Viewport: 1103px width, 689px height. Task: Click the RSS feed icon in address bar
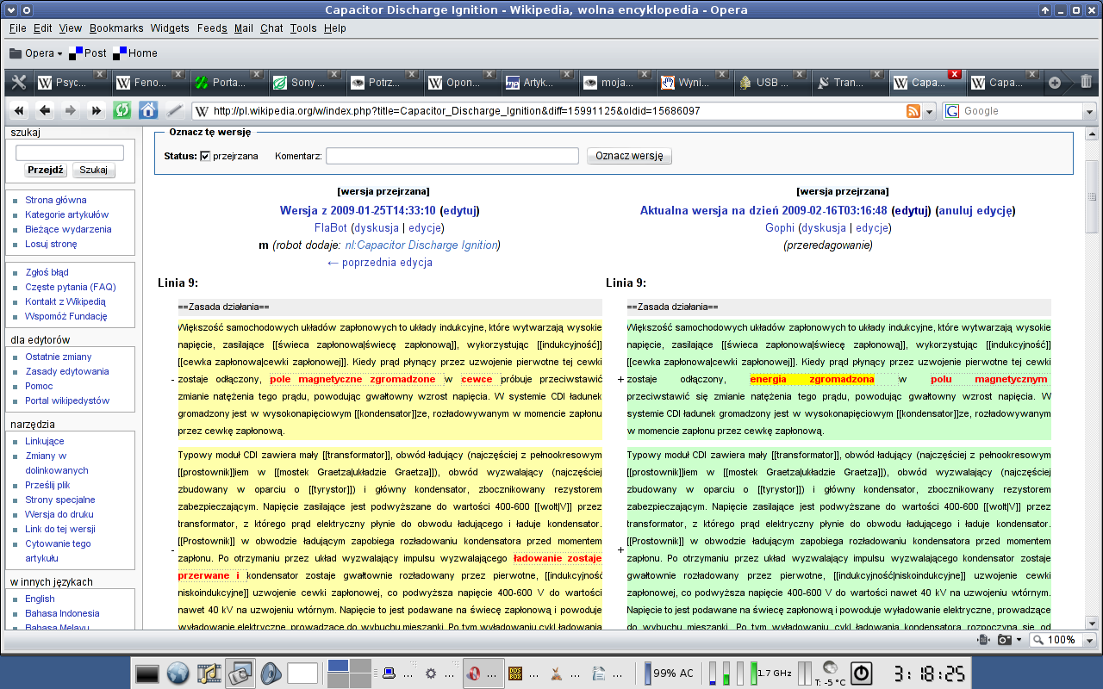click(x=913, y=111)
